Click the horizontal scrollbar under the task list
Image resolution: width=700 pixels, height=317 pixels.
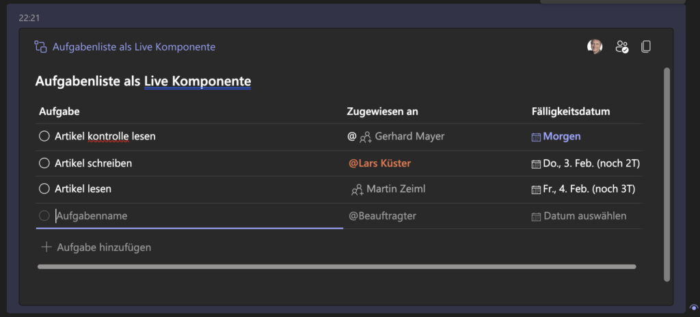point(337,267)
